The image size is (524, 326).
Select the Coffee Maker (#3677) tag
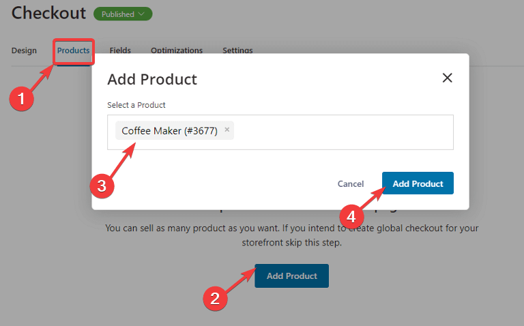point(169,130)
